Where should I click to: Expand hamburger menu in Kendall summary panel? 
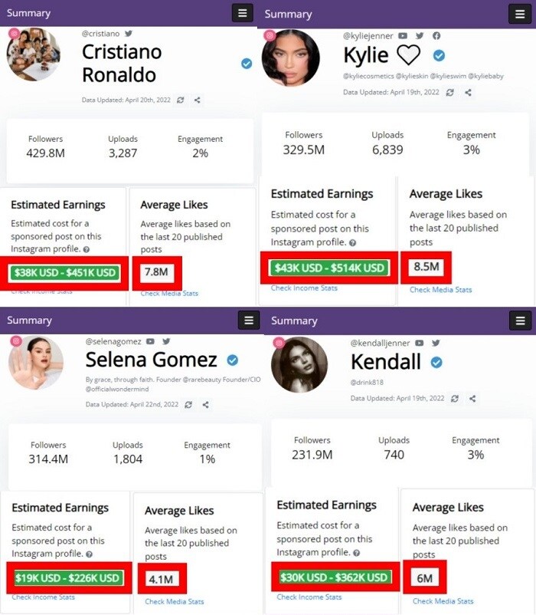click(x=521, y=321)
